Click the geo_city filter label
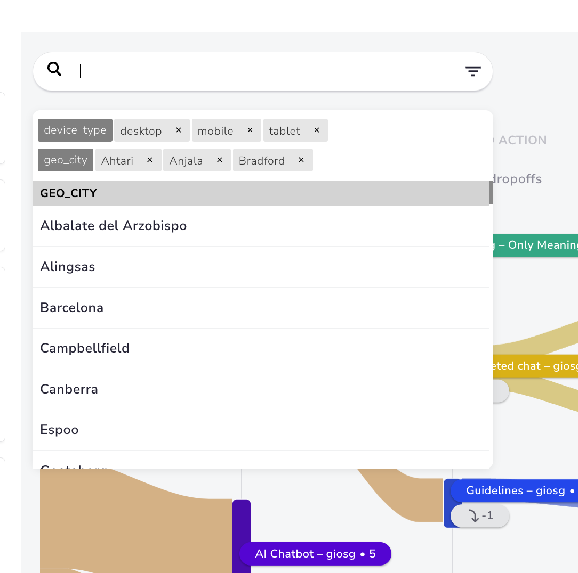The width and height of the screenshot is (578, 573). click(x=66, y=160)
